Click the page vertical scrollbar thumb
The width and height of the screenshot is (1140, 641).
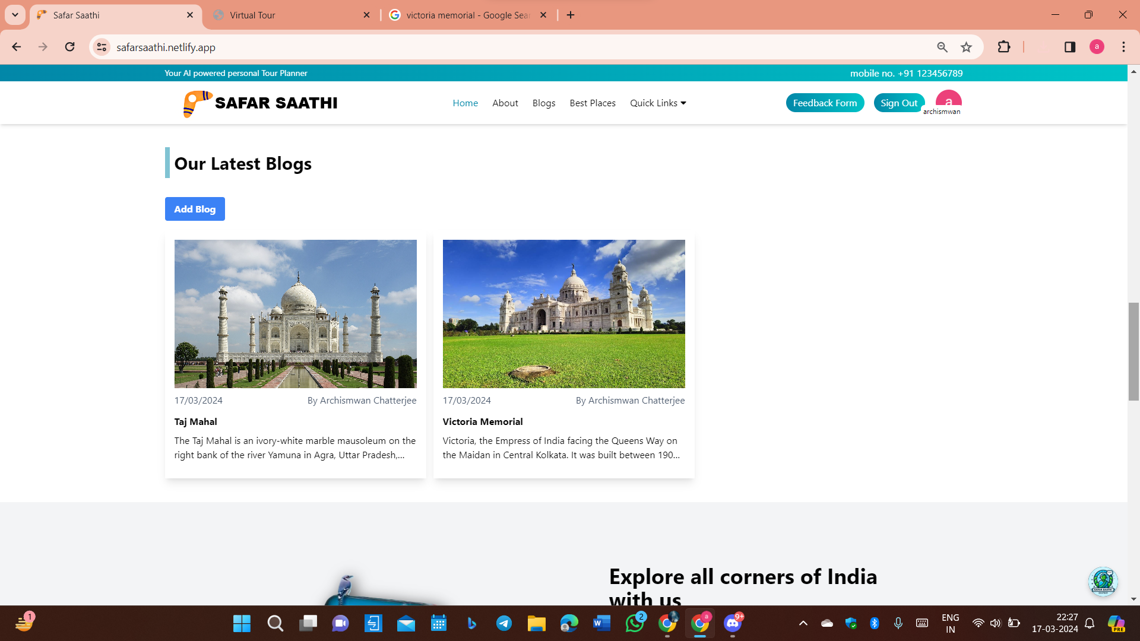1133,351
